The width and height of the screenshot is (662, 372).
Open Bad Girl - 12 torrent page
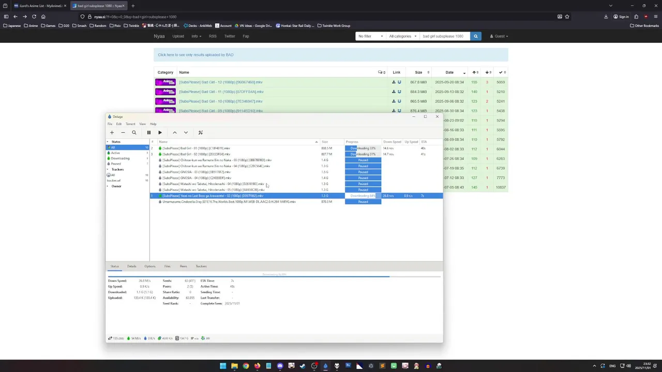point(221,82)
